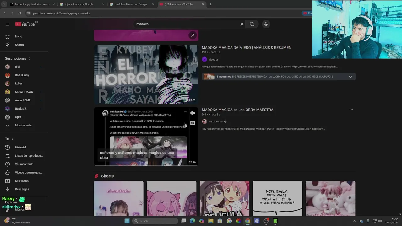The image size is (402, 226).
Task: Open the 'el contrato' Short
Action: pos(118,198)
